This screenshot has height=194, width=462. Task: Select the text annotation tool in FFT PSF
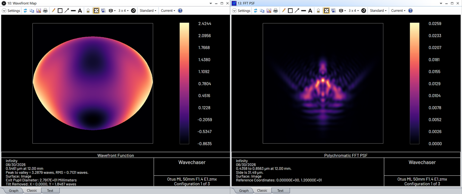click(x=310, y=11)
